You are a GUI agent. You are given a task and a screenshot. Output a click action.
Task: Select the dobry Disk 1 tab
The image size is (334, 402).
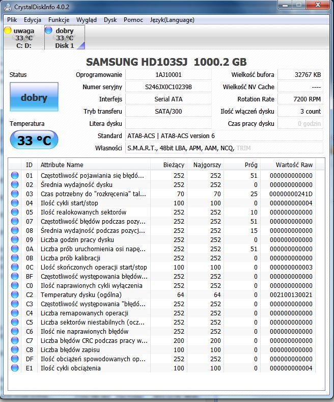(x=65, y=38)
